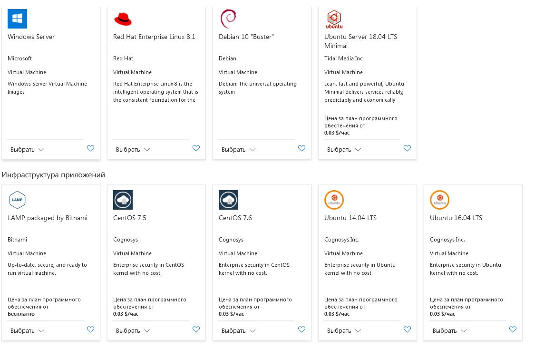Viewport: 544px width, 348px height.
Task: Open the Windows Server title link
Action: coord(31,37)
